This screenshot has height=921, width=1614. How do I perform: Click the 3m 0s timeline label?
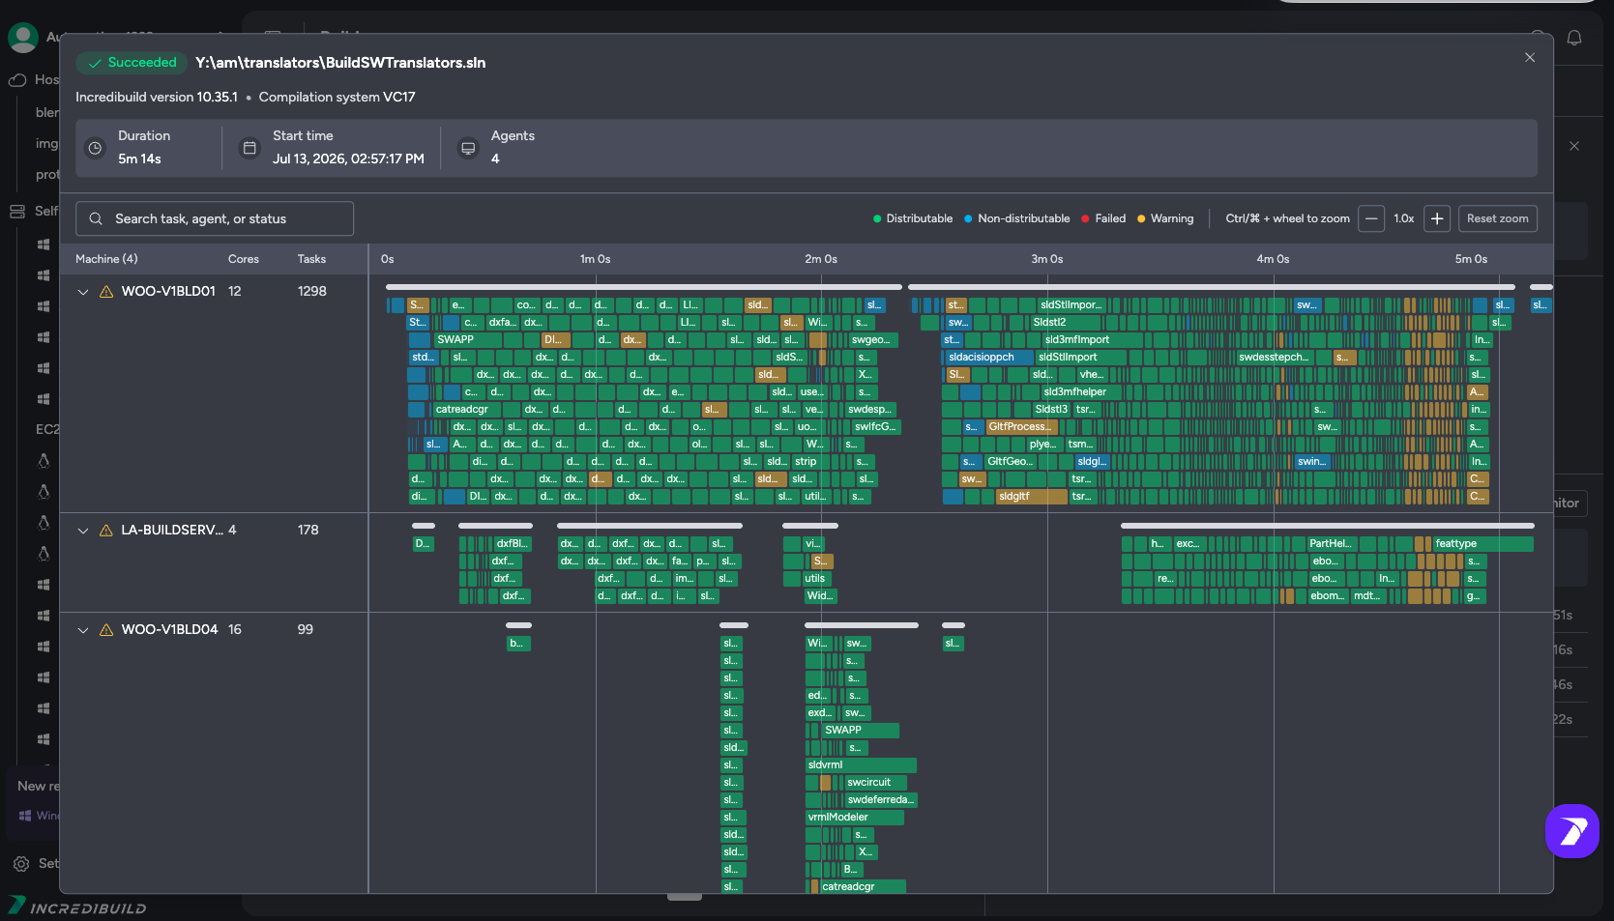[x=1046, y=259]
